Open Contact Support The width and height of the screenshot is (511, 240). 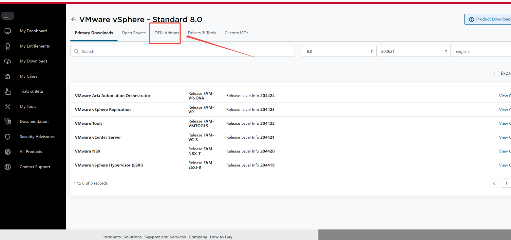tap(35, 167)
